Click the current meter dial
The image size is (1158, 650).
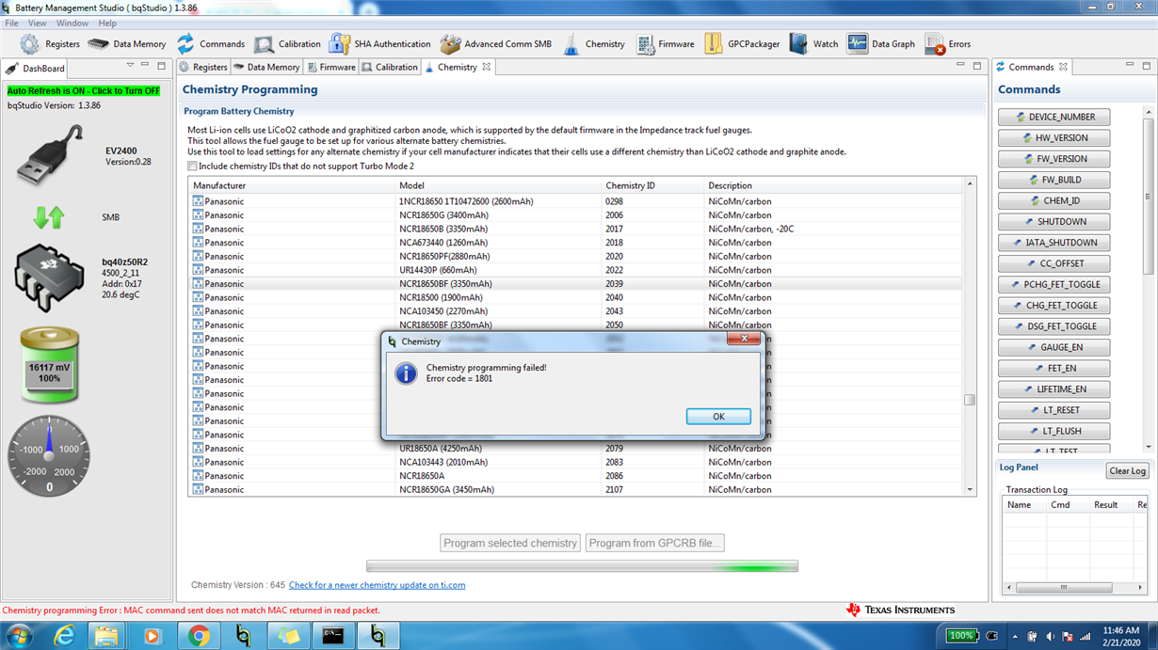[49, 455]
